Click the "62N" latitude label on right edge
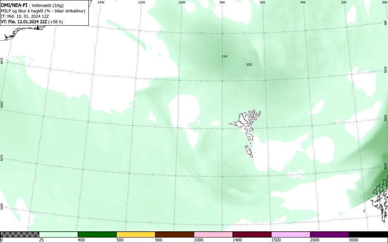Screen dimensions: 388x243 point(386,118)
